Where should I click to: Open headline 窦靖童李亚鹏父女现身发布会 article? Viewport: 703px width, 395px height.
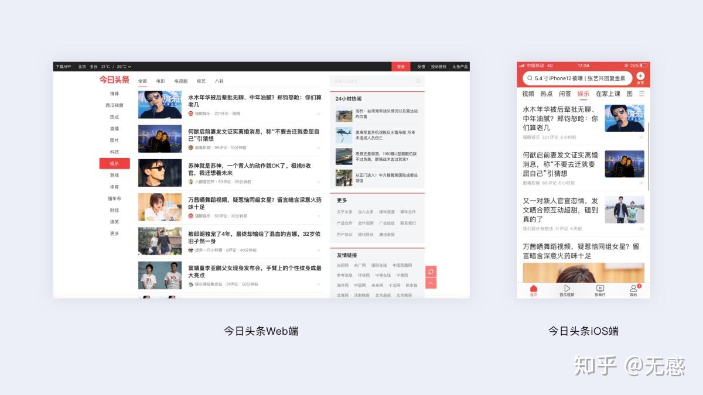255,272
